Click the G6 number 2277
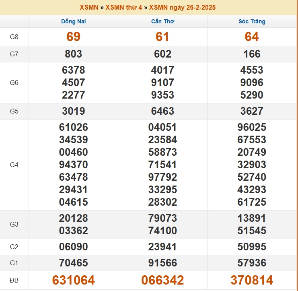Image resolution: width=298 pixels, height=291 pixels. (73, 95)
